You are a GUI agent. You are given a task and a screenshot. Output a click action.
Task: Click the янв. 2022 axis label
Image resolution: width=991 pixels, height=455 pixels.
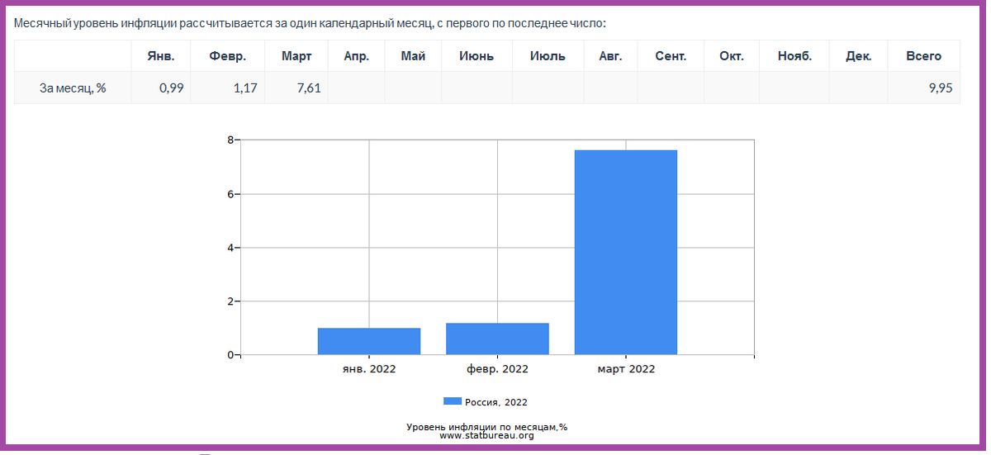pos(369,369)
